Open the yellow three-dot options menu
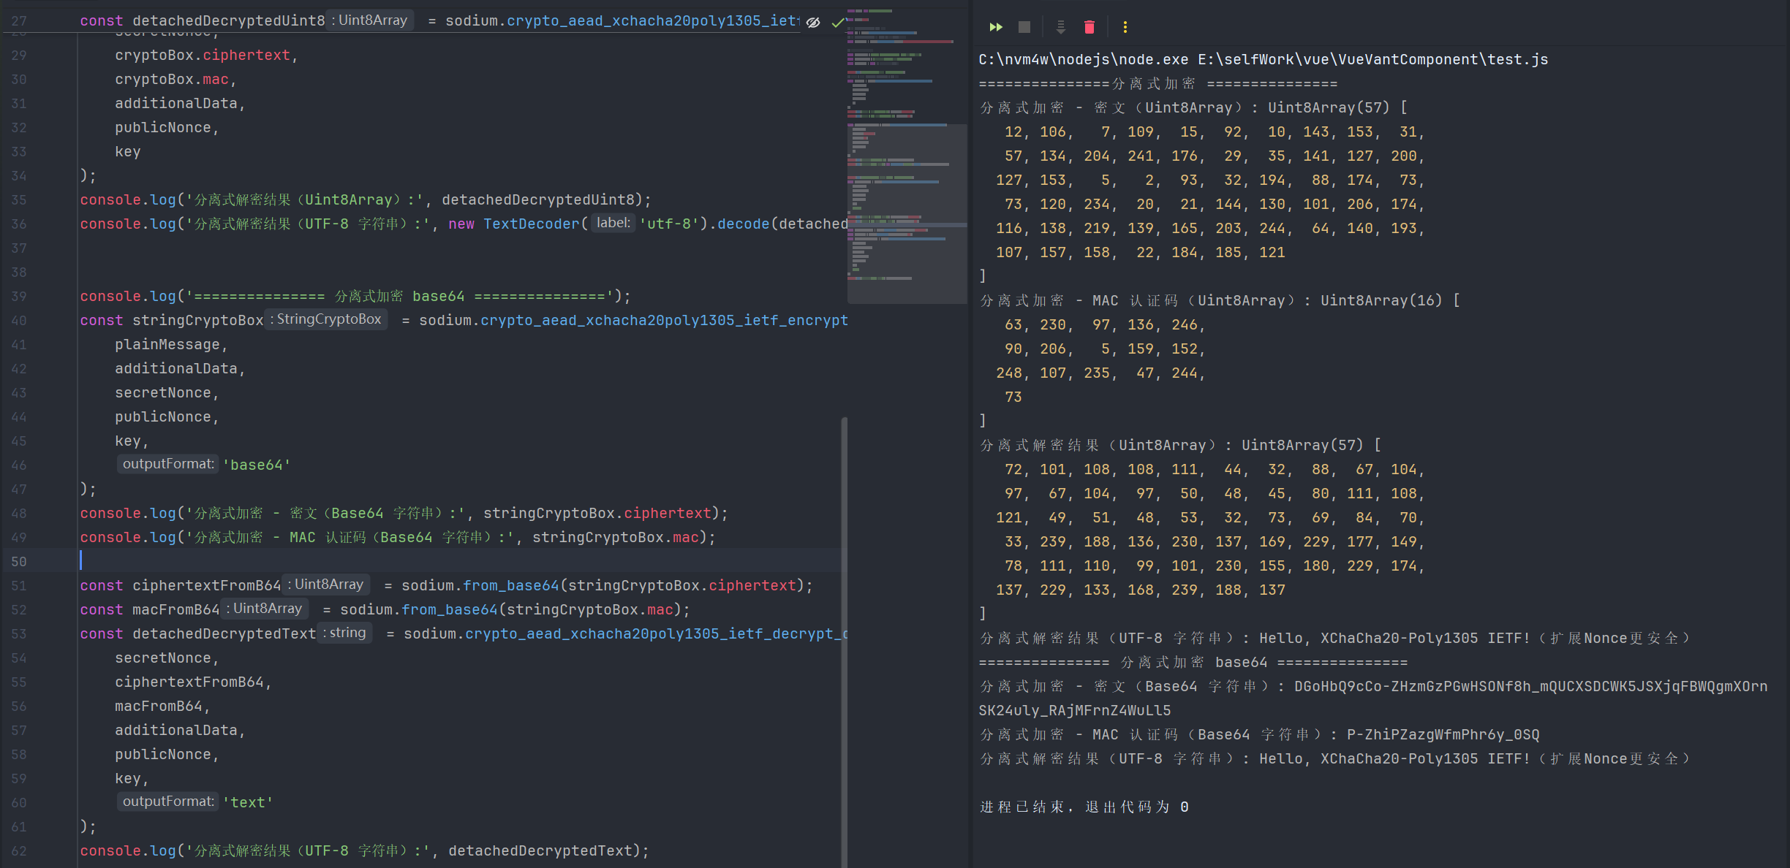This screenshot has height=868, width=1790. point(1125,27)
